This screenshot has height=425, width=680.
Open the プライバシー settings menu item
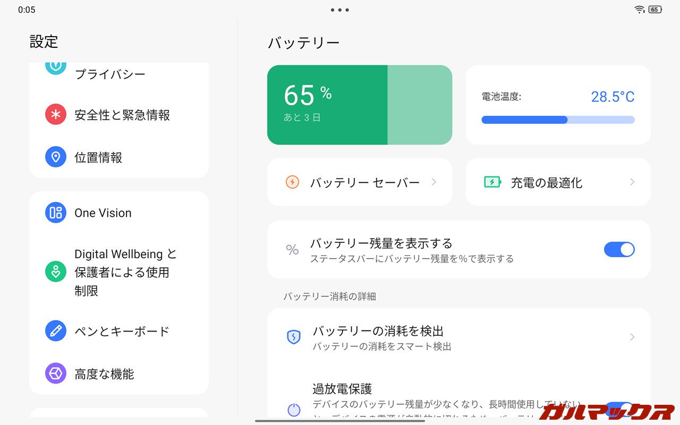click(x=110, y=74)
